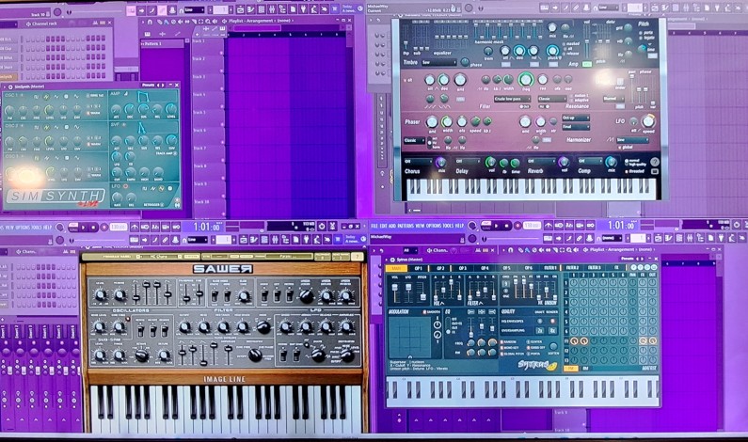Open the mixer from the Sawer instance toolbar
748x442 pixels.
point(275,240)
